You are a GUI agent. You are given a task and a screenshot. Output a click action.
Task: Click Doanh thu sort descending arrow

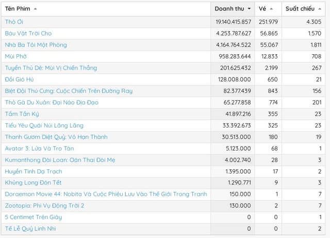[x=250, y=9]
